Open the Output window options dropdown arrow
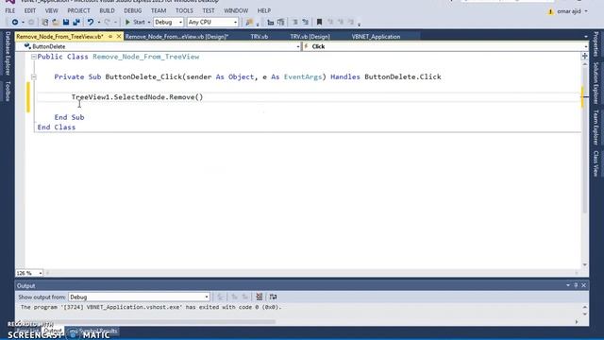 click(x=568, y=285)
